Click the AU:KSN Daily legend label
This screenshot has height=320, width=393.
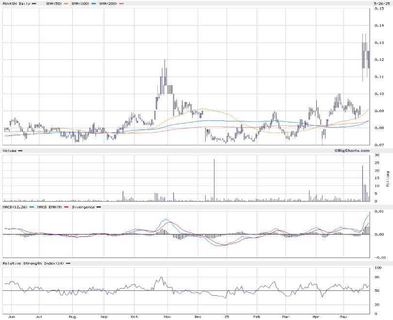pyautogui.click(x=16, y=3)
